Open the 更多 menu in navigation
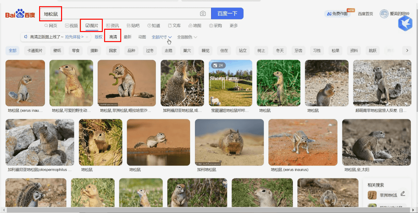The width and height of the screenshot is (418, 213). pos(234,25)
